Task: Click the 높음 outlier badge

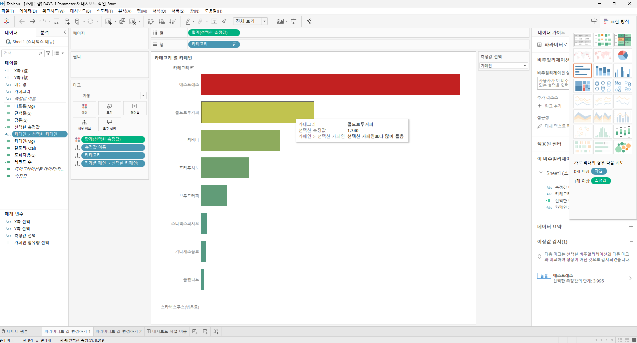Action: tap(544, 276)
